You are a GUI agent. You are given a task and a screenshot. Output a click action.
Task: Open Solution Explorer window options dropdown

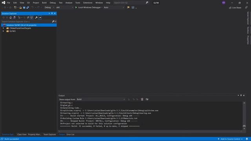pos(49,13)
